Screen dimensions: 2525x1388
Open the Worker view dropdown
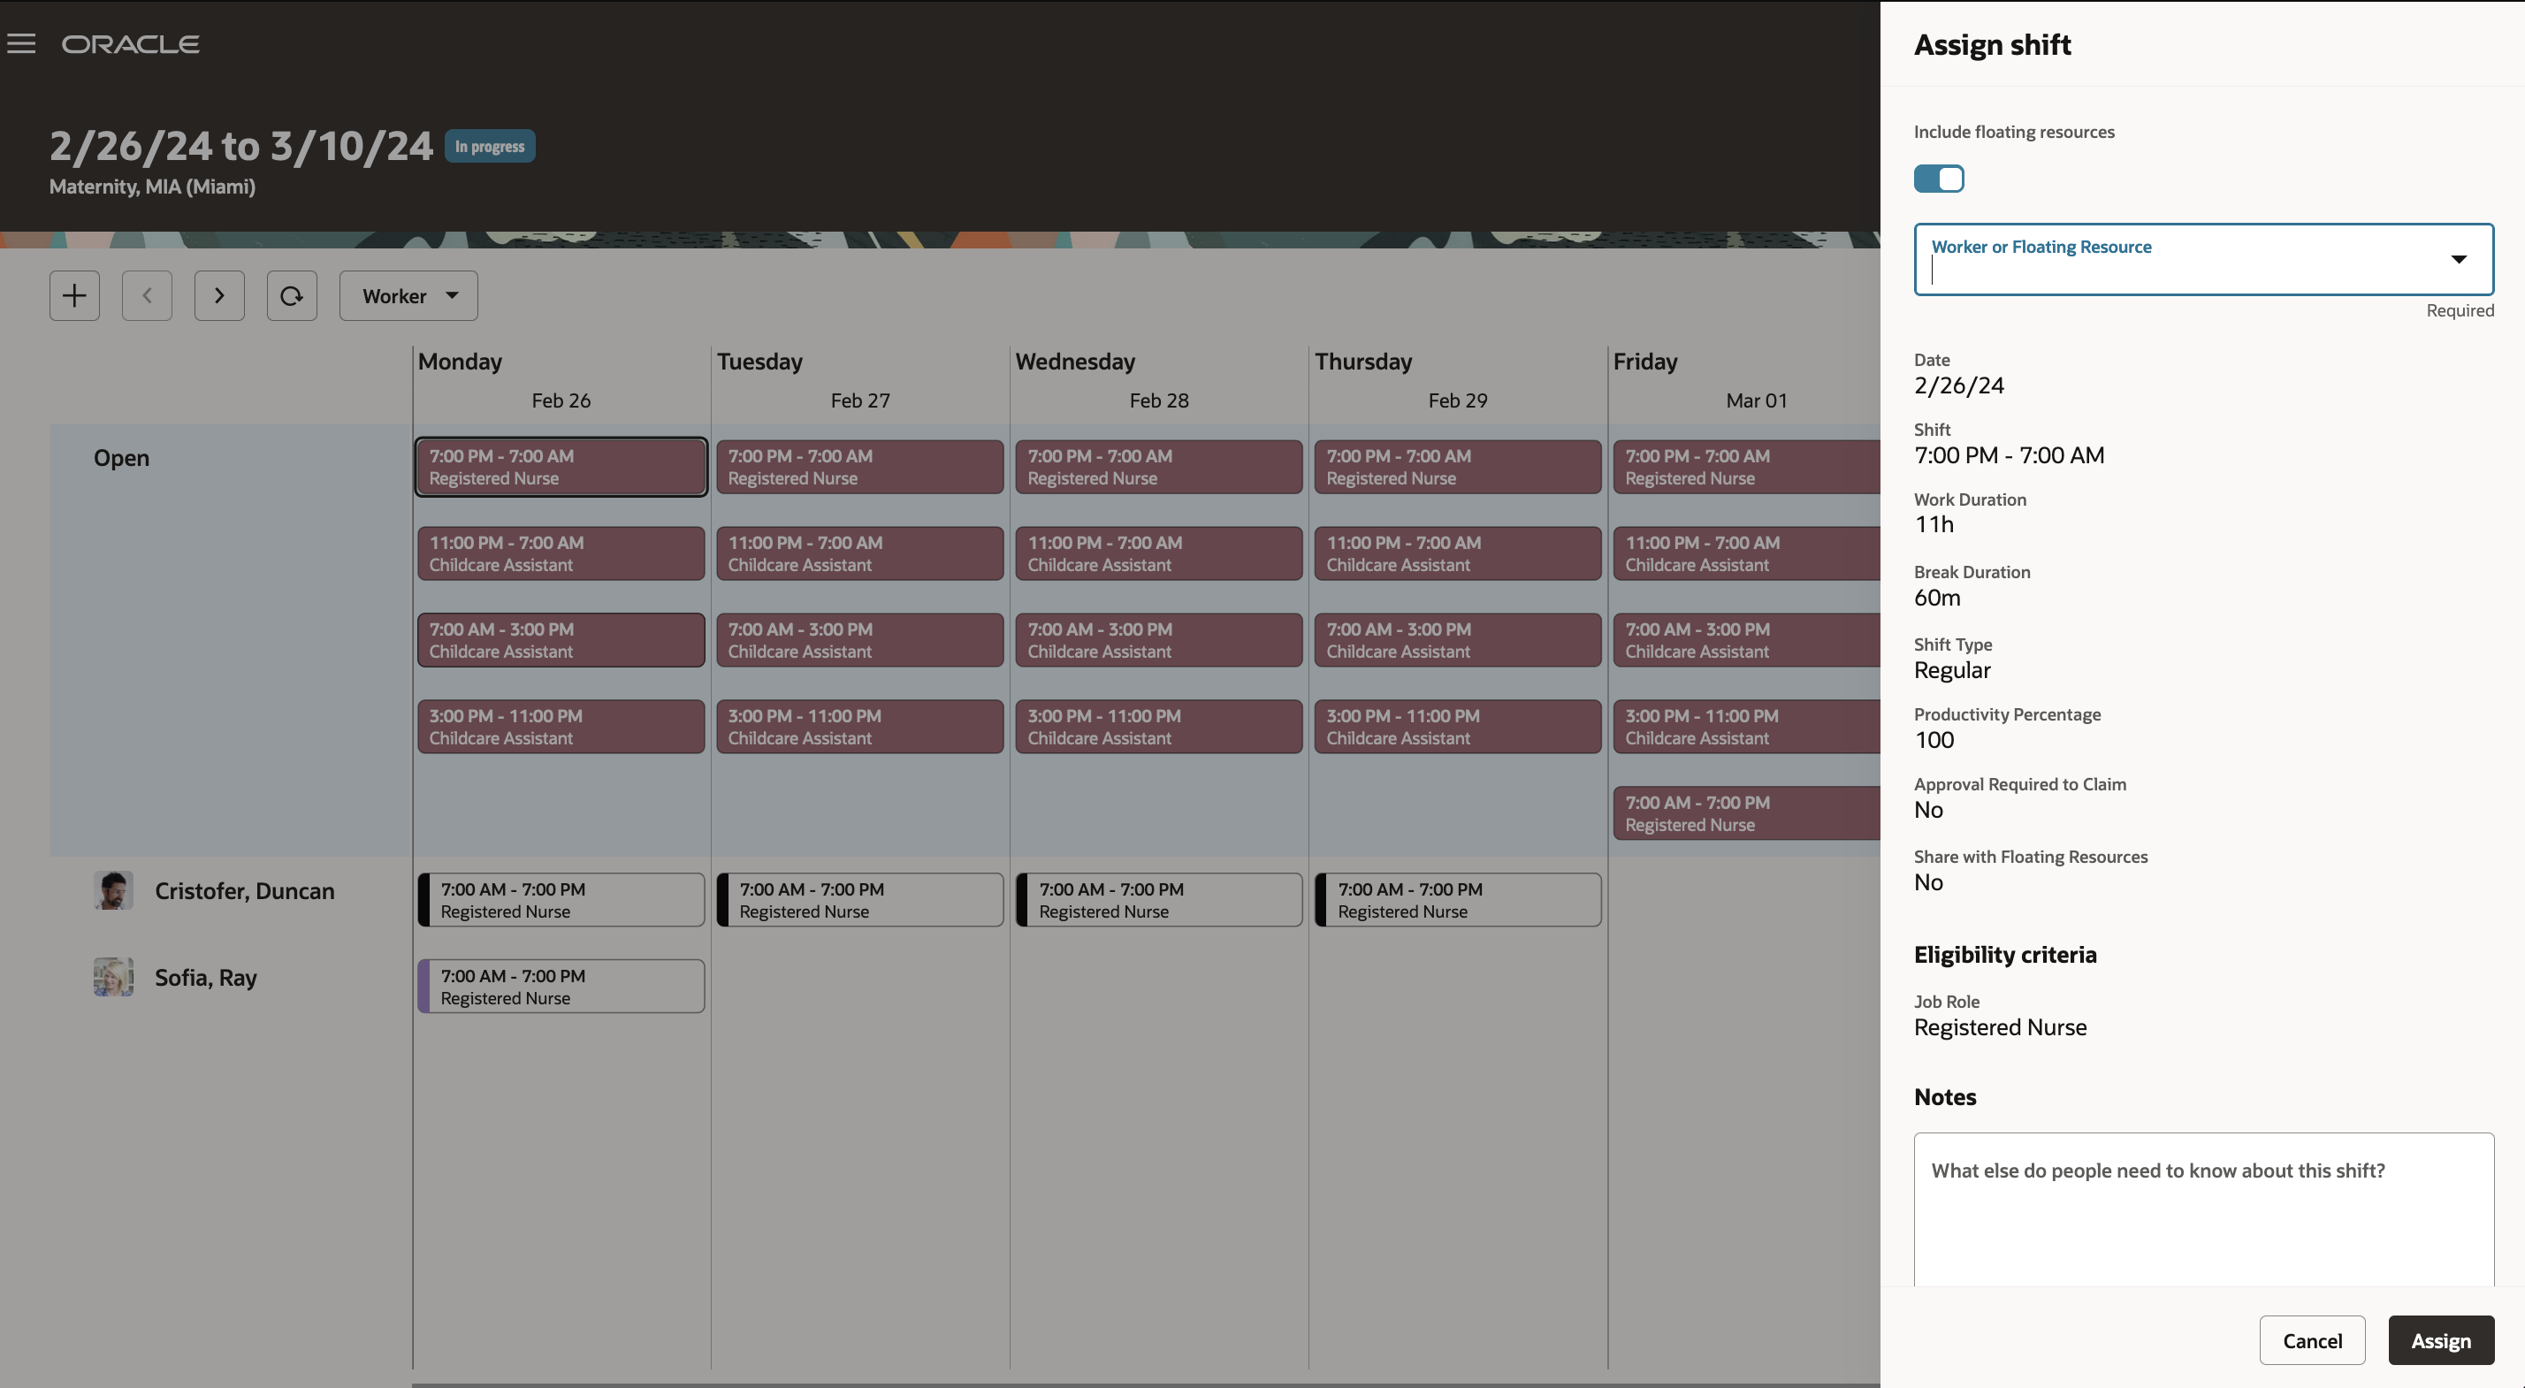[x=408, y=296]
